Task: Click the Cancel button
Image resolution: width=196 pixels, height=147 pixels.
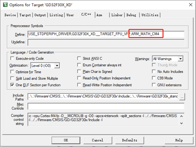Action: click(98, 140)
